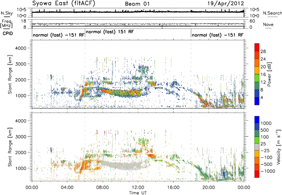Image resolution: width=282 pixels, height=195 pixels.
Task: Click the '16' tick on the power colorbar
Action: pos(263,75)
